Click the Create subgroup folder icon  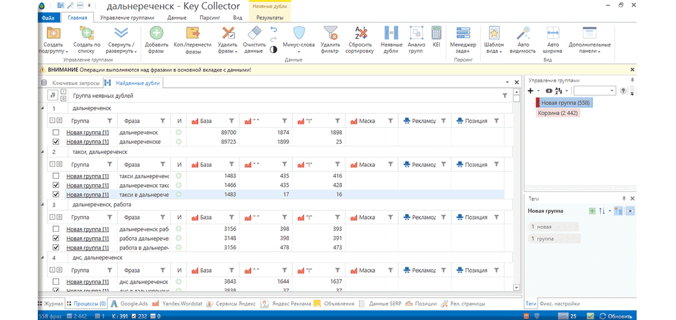(54, 33)
